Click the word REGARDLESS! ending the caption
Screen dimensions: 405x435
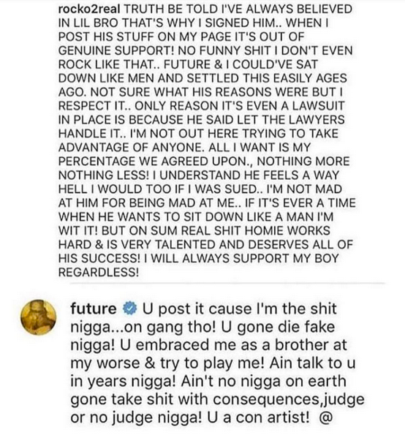(x=98, y=273)
